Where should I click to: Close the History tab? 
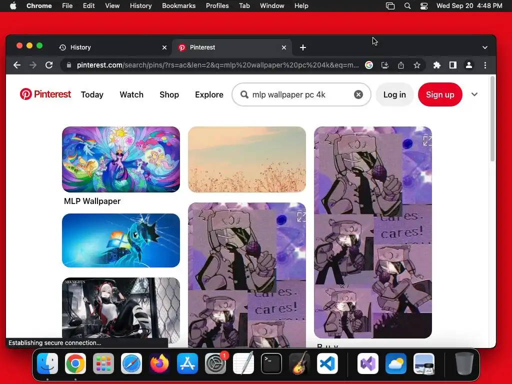click(164, 47)
